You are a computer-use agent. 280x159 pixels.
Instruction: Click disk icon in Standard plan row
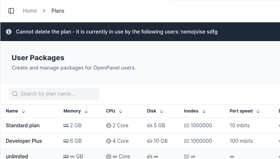pos(150,125)
